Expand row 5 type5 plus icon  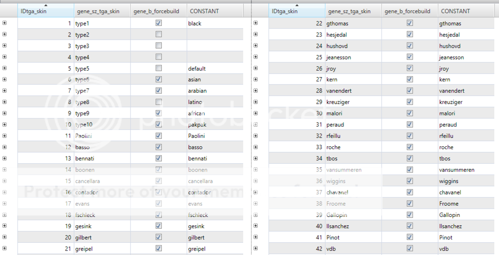(x=4, y=68)
